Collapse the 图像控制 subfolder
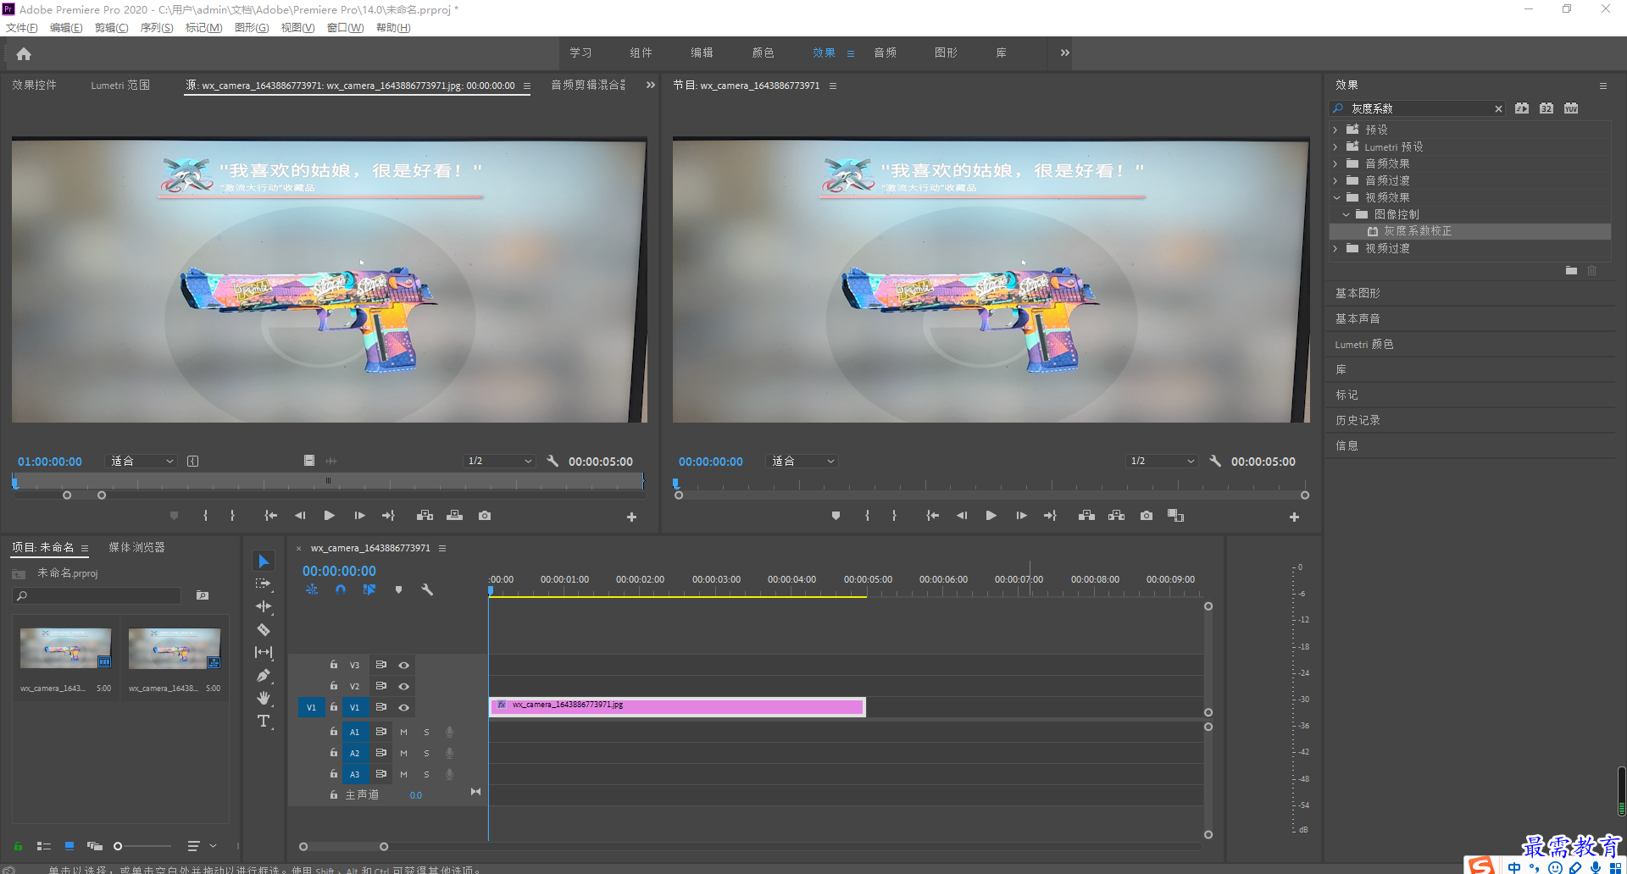 coord(1346,214)
